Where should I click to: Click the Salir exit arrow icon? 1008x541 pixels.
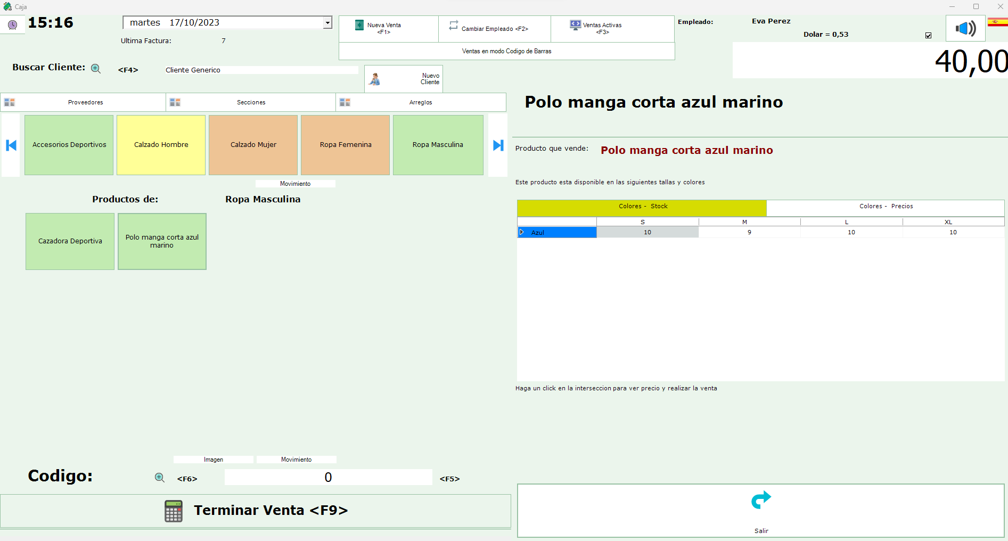pos(760,501)
